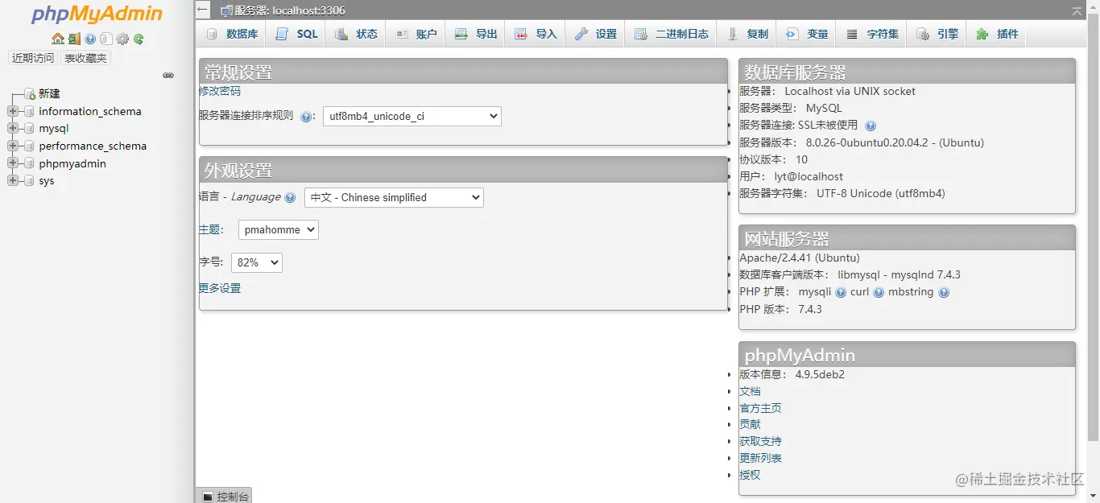Click the log out door icon
The height and width of the screenshot is (503, 1100).
point(74,39)
